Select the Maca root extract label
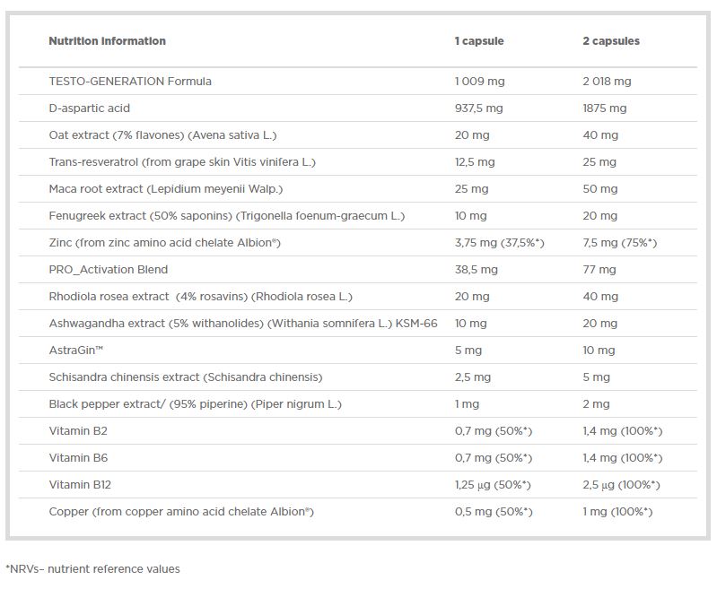Viewport: 717px width, 606px height. [x=165, y=189]
